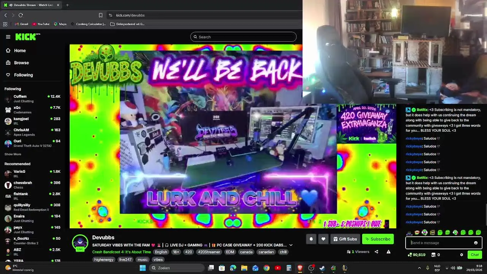Image resolution: width=487 pixels, height=274 pixels.
Task: Open the YouTube bookmark
Action: [41, 24]
